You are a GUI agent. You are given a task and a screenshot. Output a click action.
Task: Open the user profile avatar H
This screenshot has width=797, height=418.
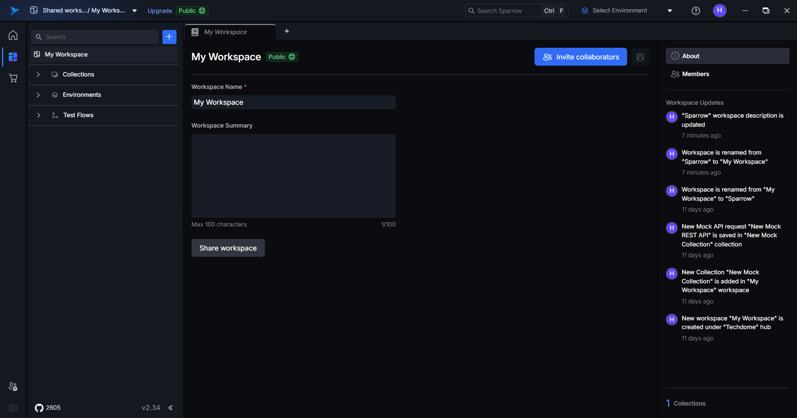(x=719, y=10)
